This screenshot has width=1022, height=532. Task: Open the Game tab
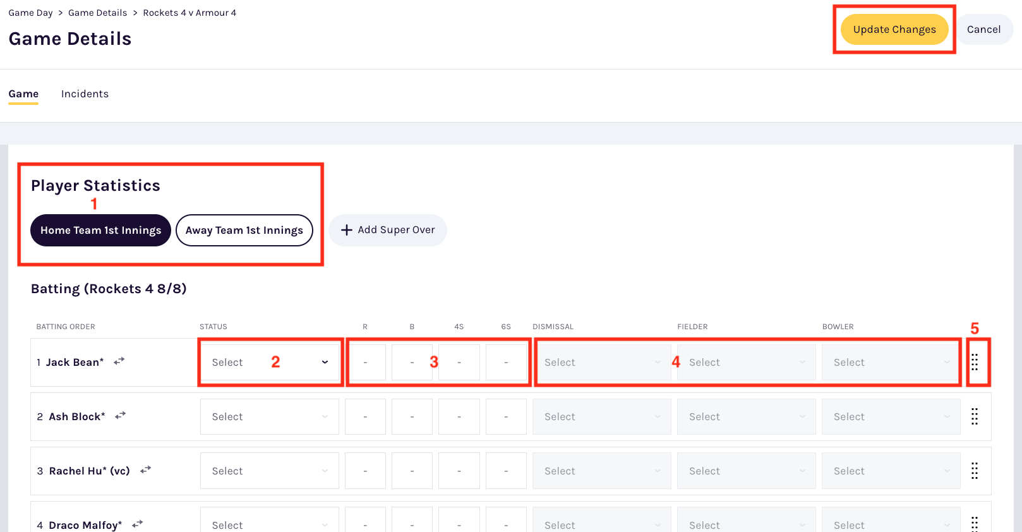23,94
